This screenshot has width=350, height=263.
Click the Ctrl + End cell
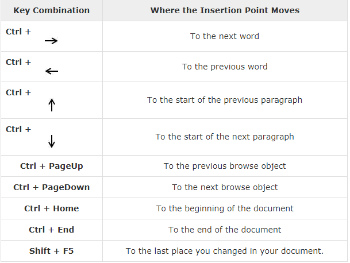point(52,230)
